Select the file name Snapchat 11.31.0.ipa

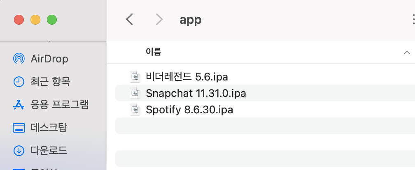pos(196,93)
